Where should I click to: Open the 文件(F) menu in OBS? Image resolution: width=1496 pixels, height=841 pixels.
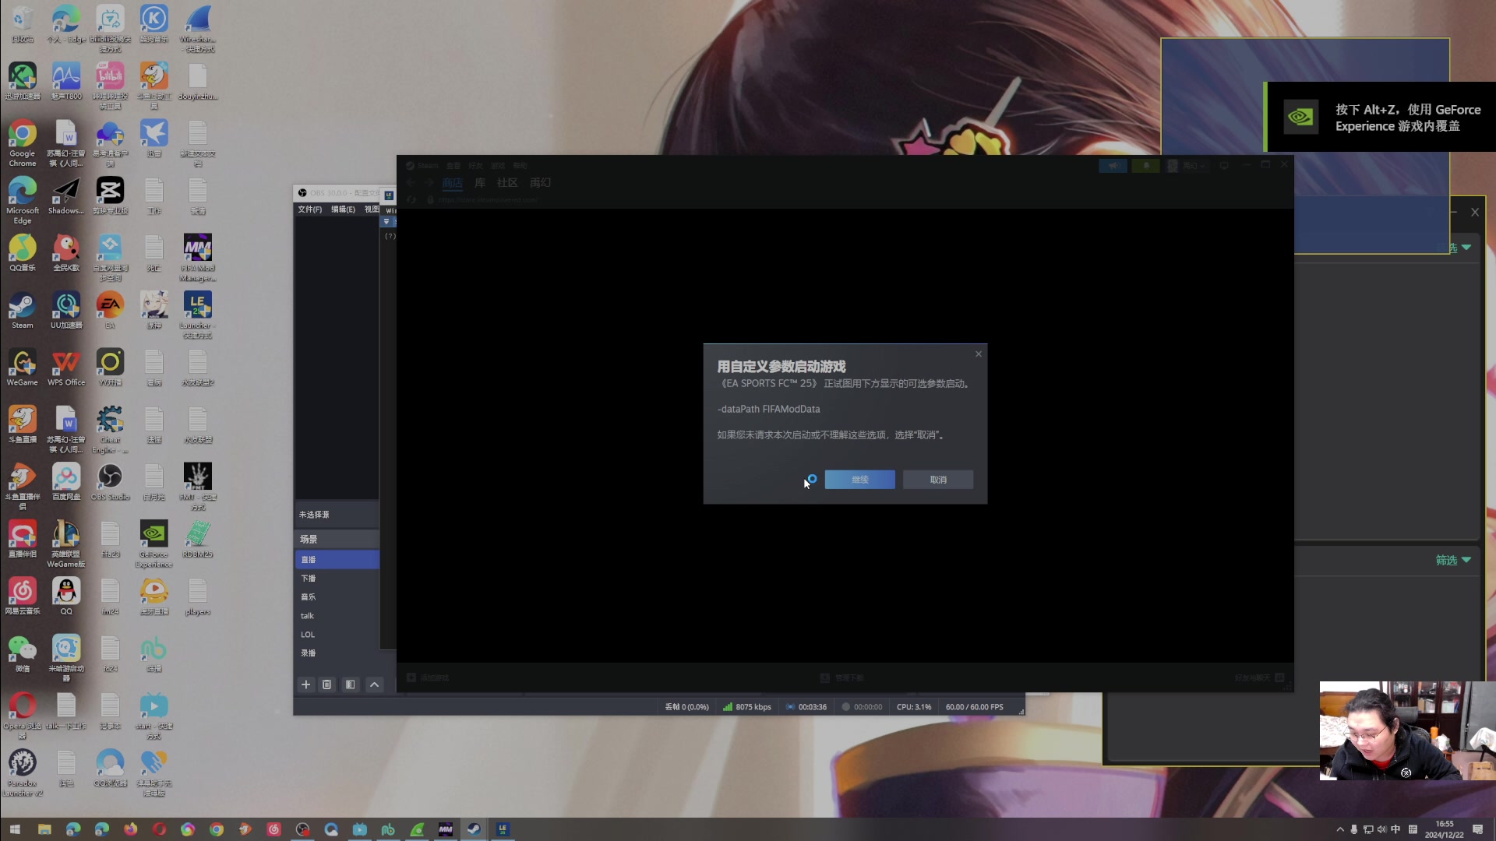(x=309, y=209)
